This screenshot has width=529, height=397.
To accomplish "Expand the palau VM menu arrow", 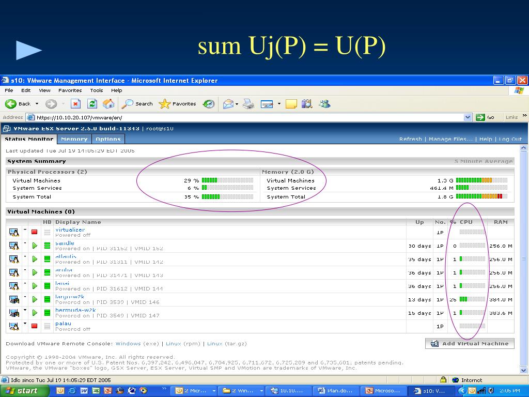I will [25, 324].
